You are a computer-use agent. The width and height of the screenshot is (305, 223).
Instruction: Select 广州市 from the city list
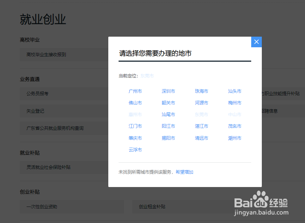(135, 91)
